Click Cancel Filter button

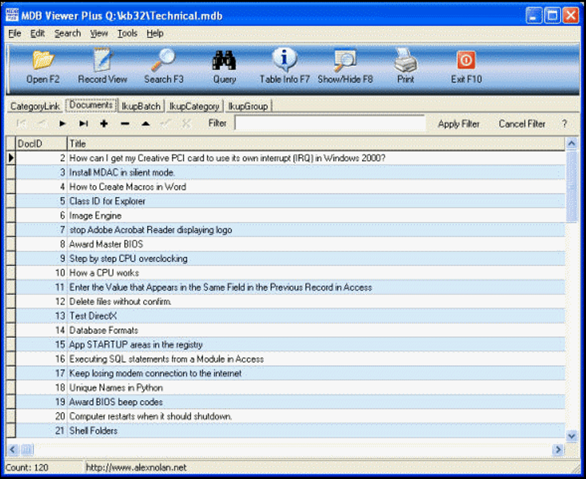522,124
